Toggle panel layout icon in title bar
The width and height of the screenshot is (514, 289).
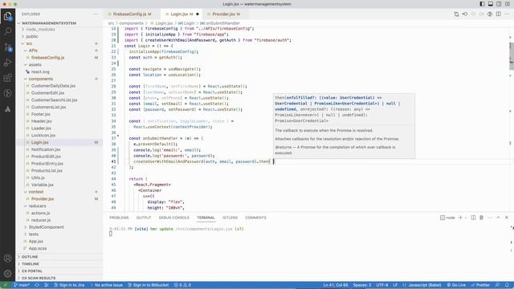click(x=491, y=4)
